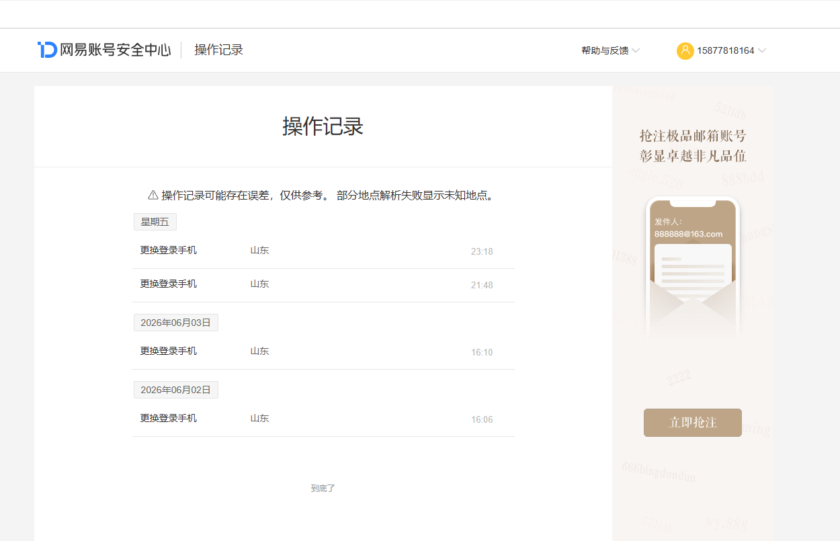Click the NetEase ID logo icon

(x=47, y=50)
